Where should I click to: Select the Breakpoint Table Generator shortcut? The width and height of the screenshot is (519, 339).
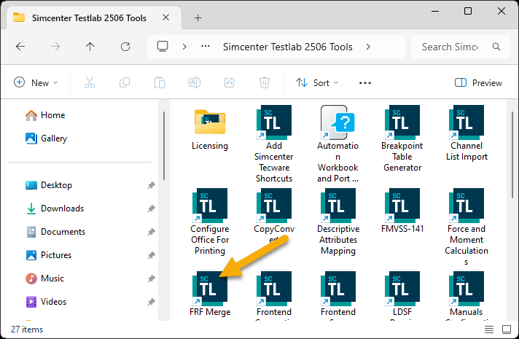pyautogui.click(x=402, y=122)
